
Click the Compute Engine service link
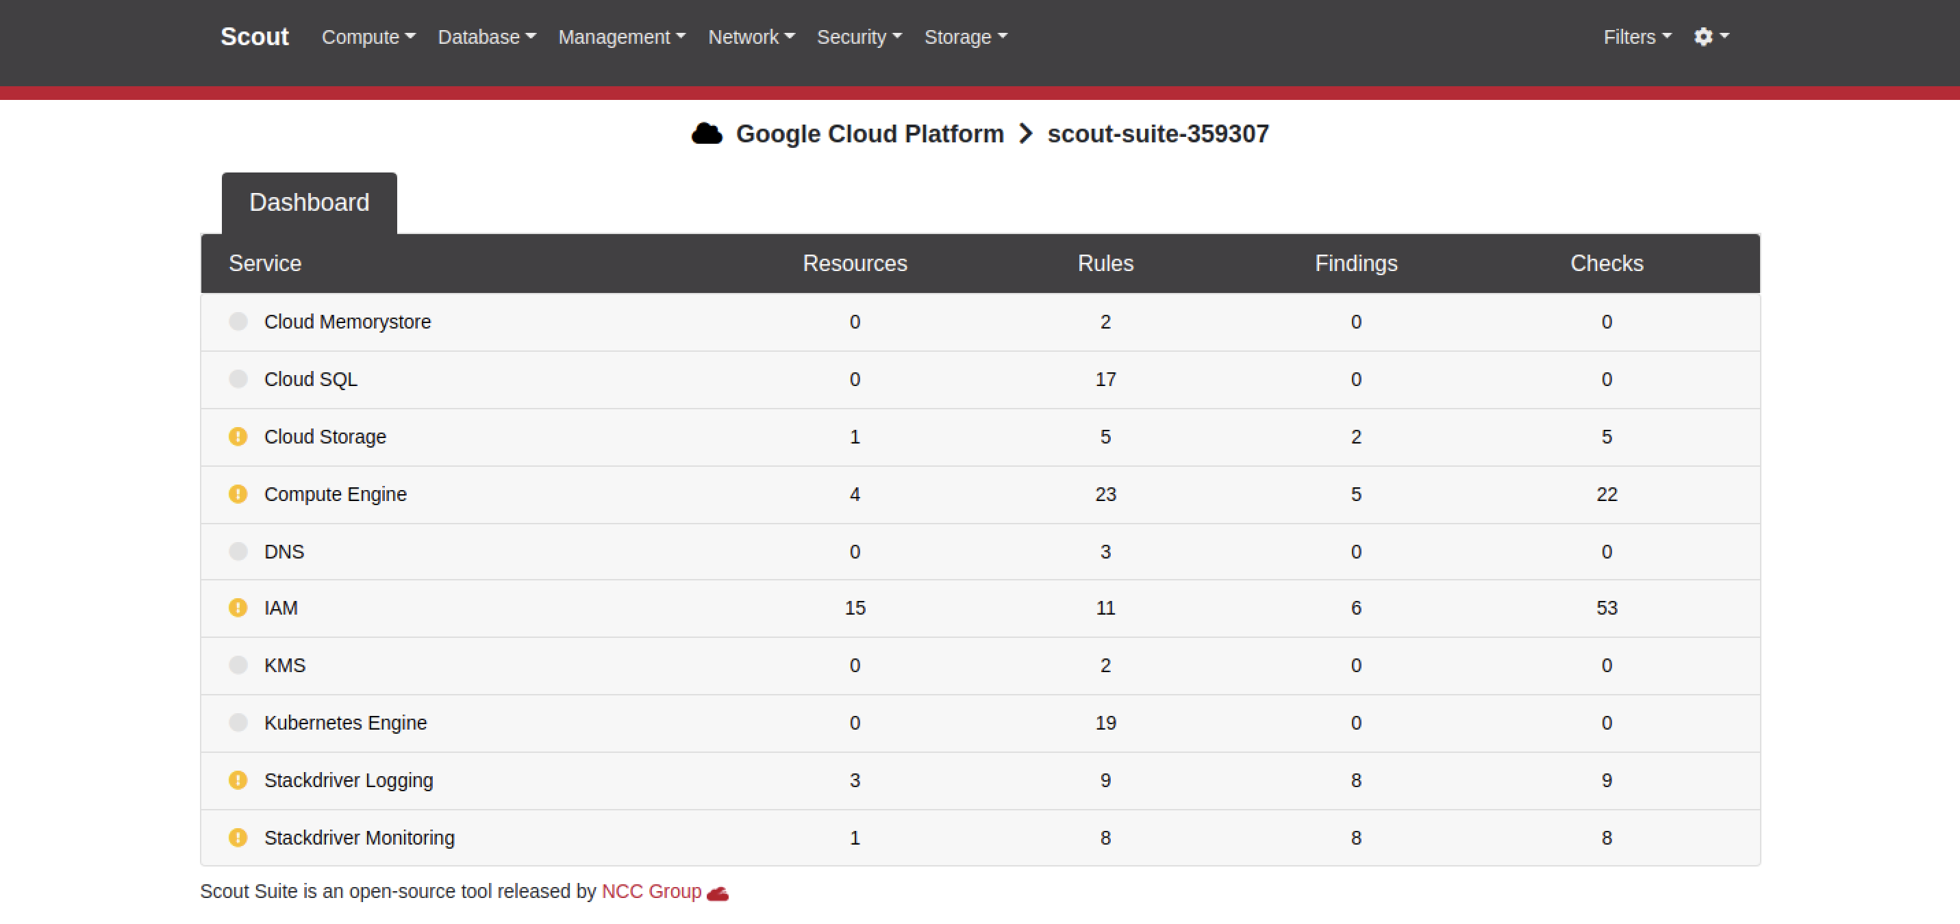(335, 494)
